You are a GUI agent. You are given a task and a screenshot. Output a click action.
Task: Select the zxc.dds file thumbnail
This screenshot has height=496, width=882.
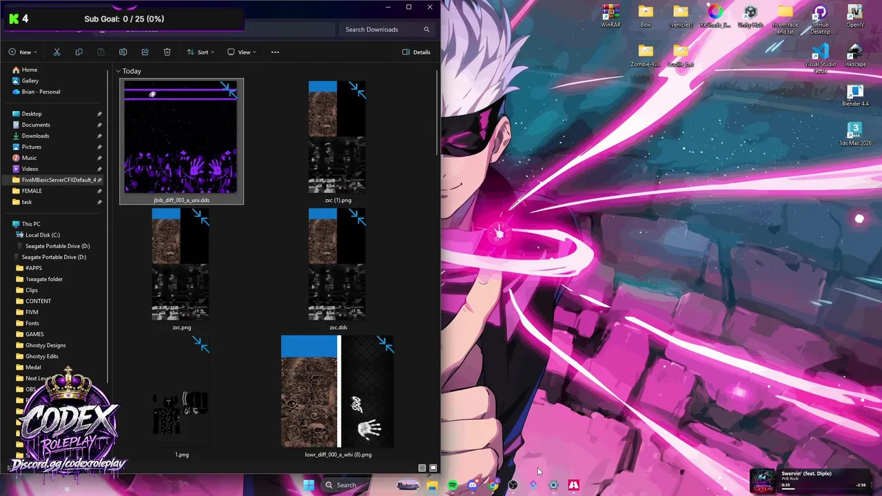337,265
